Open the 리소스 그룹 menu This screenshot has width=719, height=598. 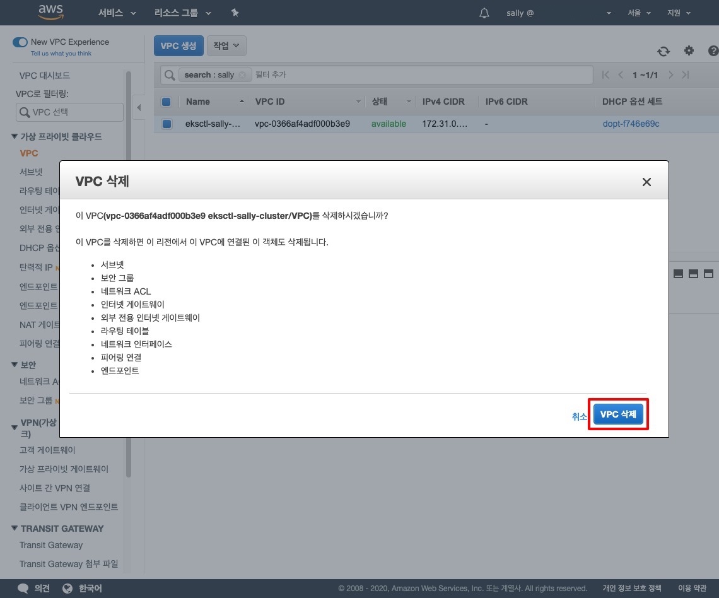pyautogui.click(x=183, y=13)
